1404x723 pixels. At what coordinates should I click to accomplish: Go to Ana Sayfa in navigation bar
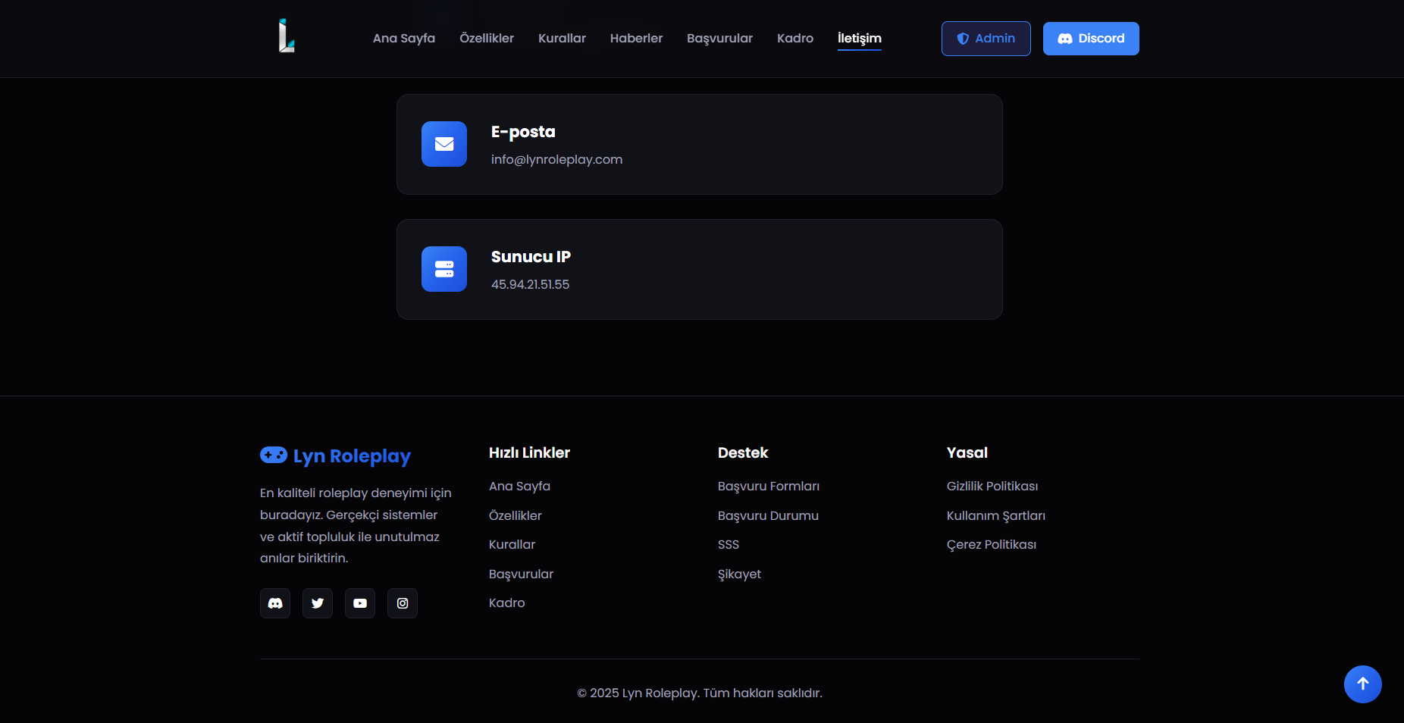[404, 39]
